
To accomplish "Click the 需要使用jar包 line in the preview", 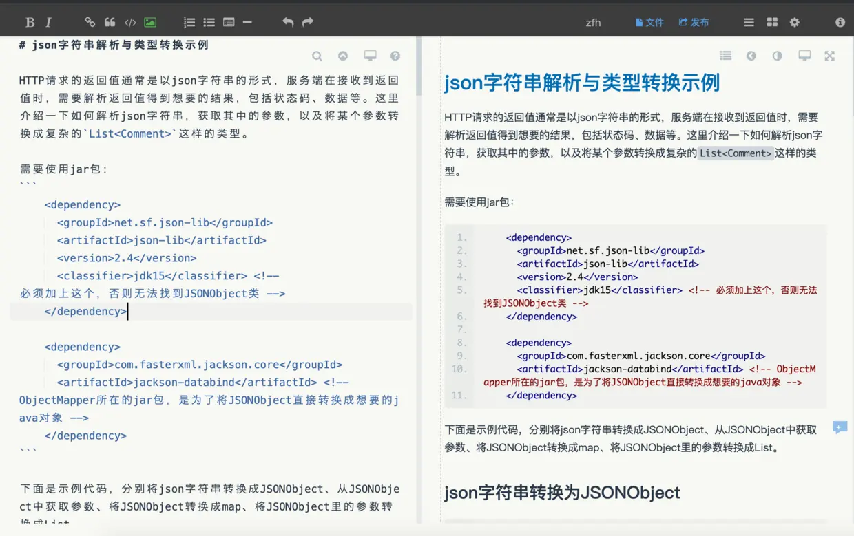I will (x=479, y=202).
